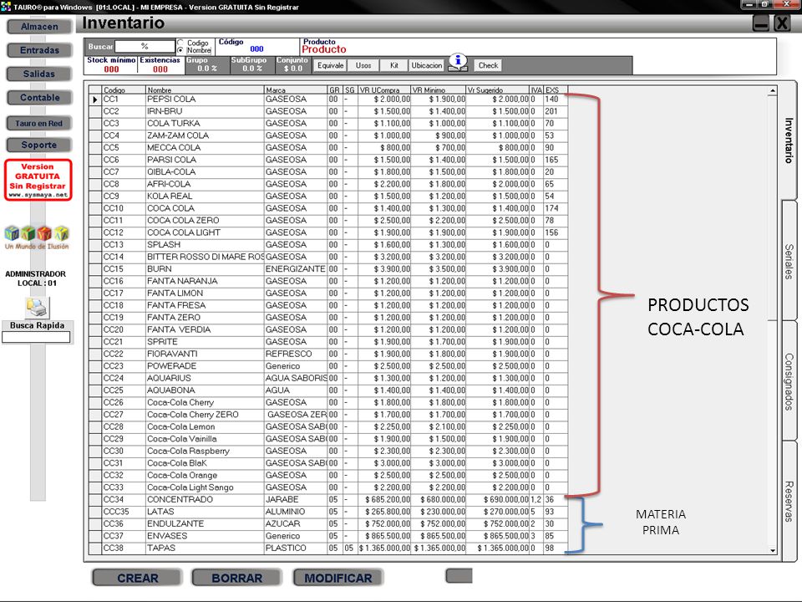Select the Nombre search radio button
Viewport: 802px width, 602px height.
click(180, 50)
